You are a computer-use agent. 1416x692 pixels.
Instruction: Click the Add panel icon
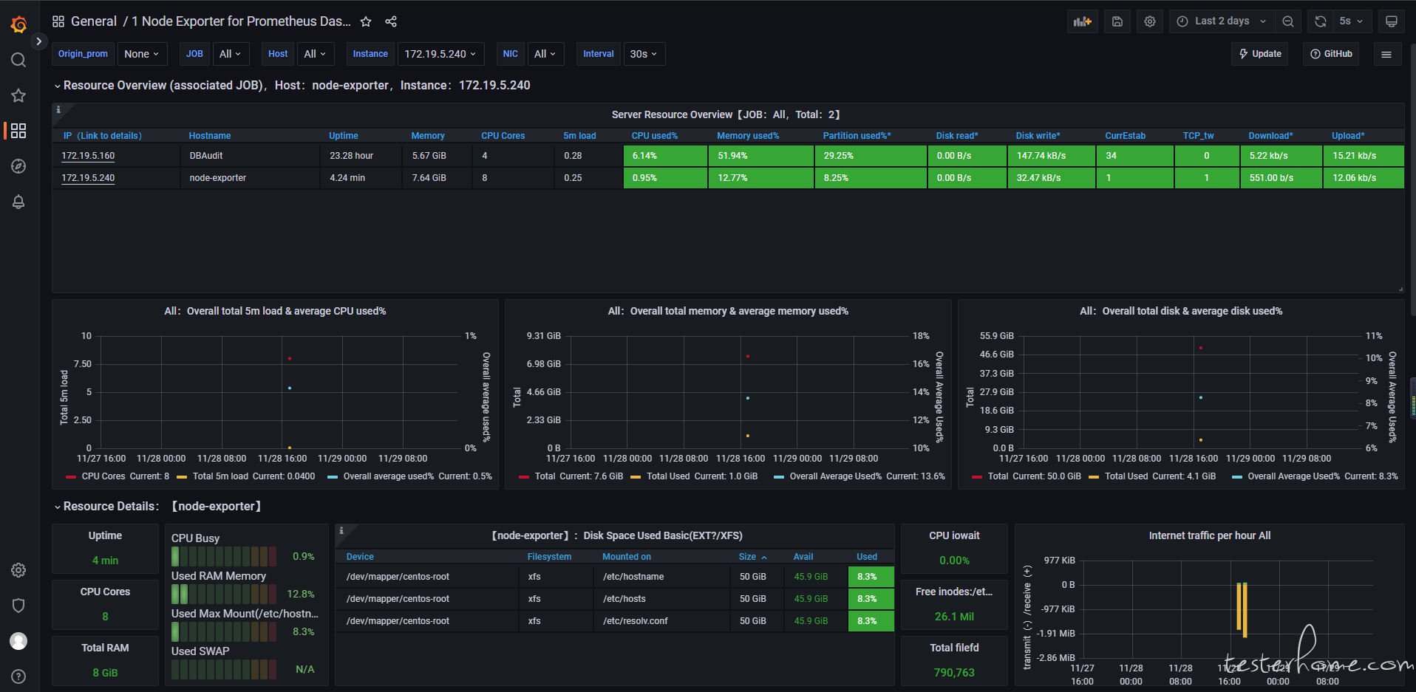1083,21
